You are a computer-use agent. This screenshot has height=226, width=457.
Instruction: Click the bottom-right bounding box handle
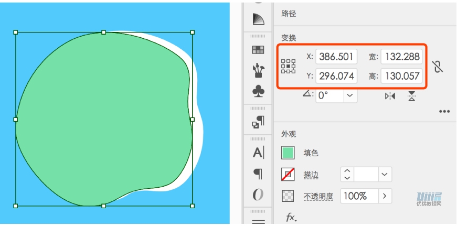click(x=193, y=206)
